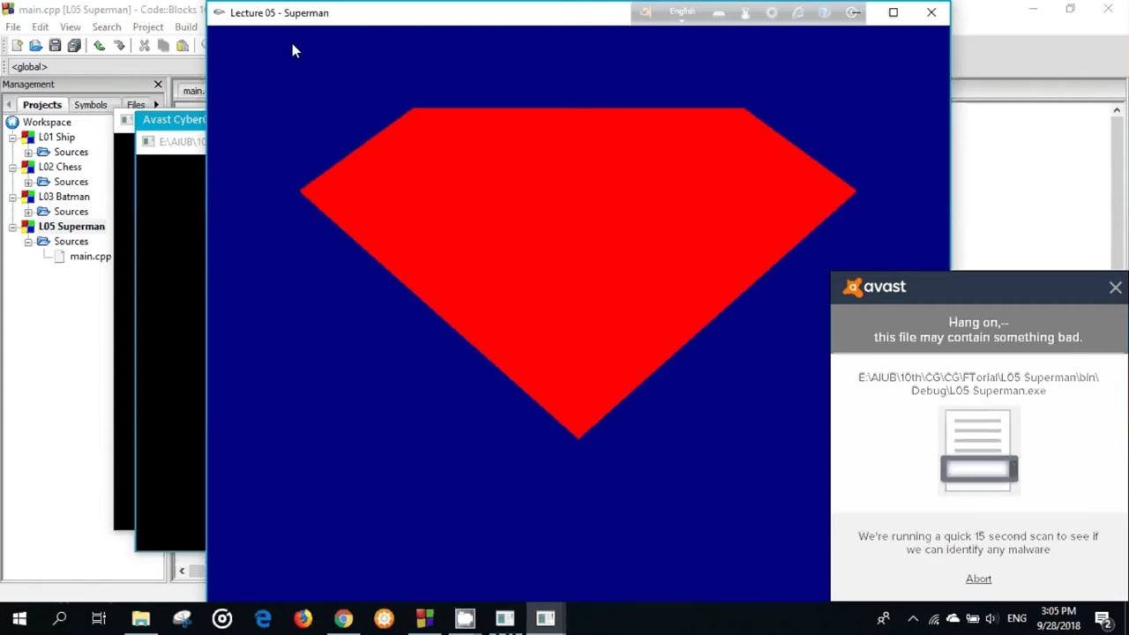The width and height of the screenshot is (1129, 635).
Task: Open the File menu
Action: (x=13, y=27)
